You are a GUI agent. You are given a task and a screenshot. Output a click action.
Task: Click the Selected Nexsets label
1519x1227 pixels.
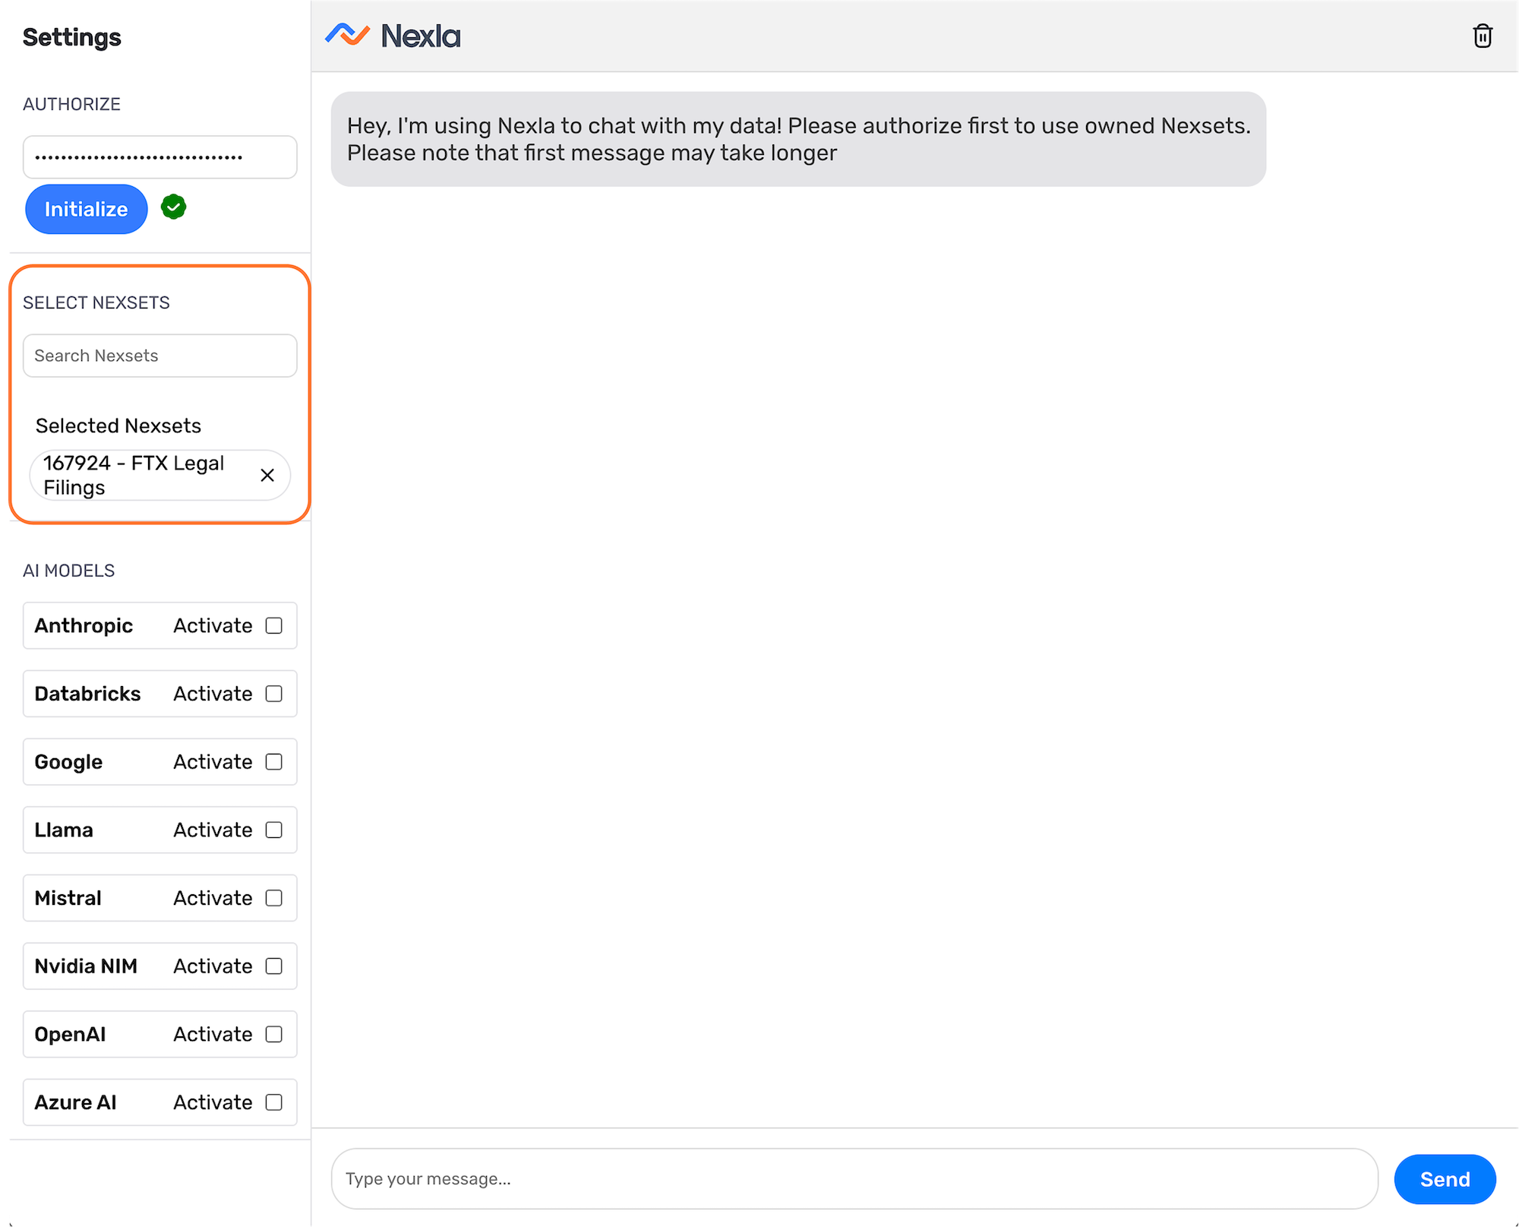click(118, 425)
